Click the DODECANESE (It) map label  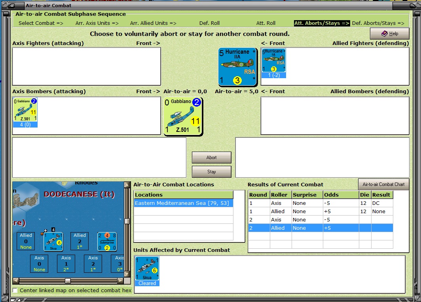79,194
